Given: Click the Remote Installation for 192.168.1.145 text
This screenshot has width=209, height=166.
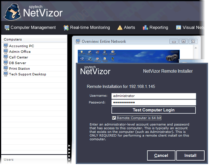Looking at the screenshot, I should tap(121, 86).
